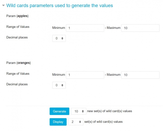163x131 pixels.
Task: Collapse the wild cards section triangle
Action: tap(3, 5)
